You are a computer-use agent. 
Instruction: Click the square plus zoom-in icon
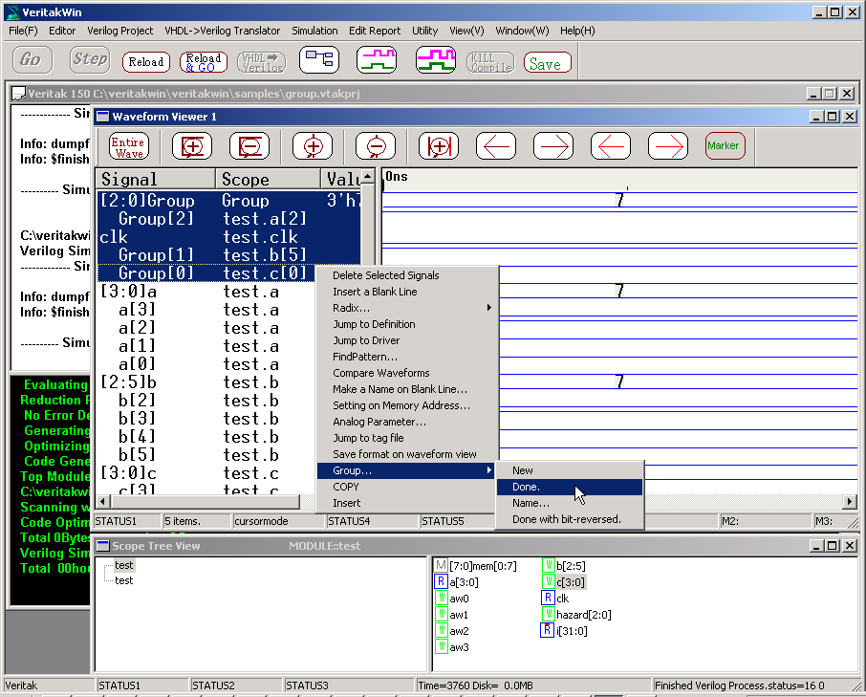tap(192, 146)
